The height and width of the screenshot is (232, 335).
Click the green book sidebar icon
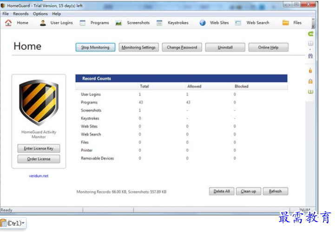pos(310,92)
